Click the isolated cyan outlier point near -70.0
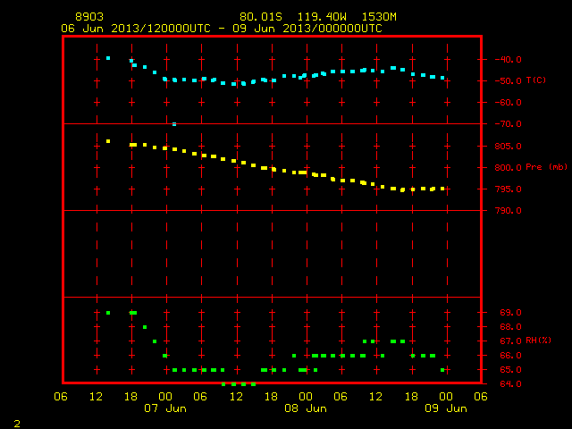Screen dimensions: 572x429 pos(174,124)
